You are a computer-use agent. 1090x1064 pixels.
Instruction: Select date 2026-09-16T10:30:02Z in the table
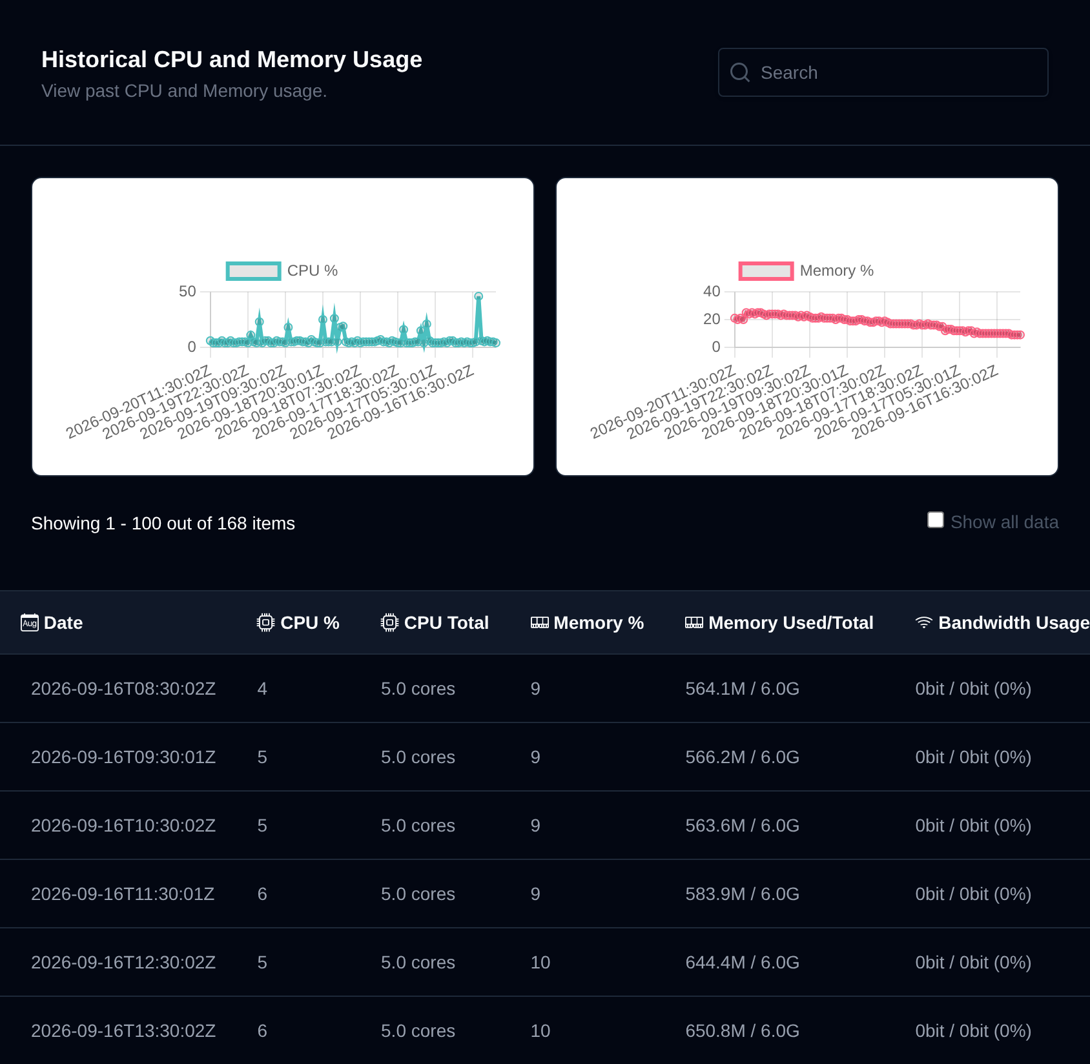pos(123,826)
